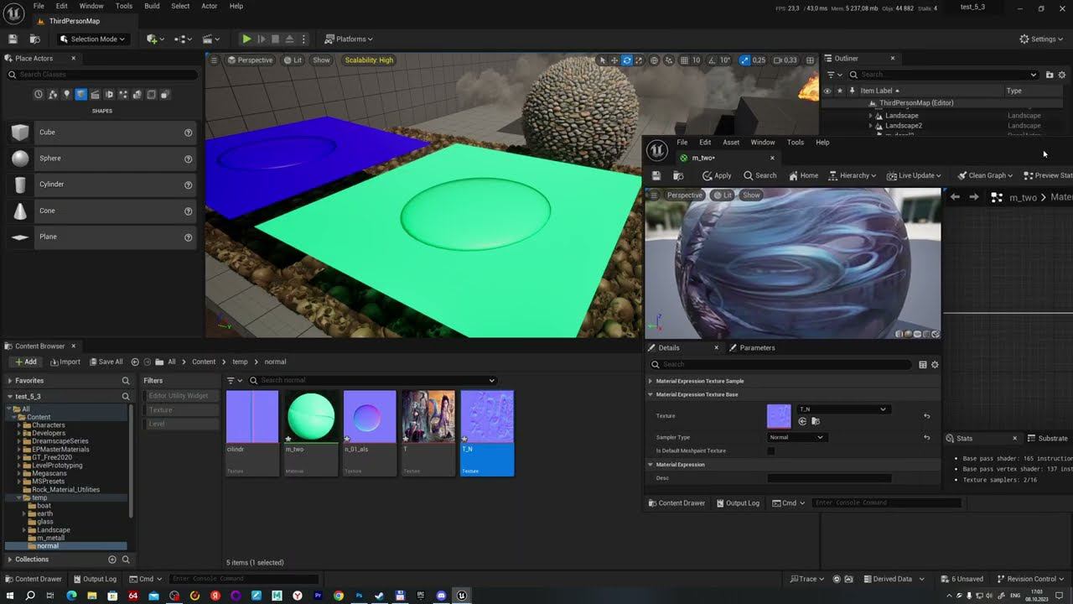
Task: Browse to the T_N texture in Content Browser
Action: click(x=816, y=421)
